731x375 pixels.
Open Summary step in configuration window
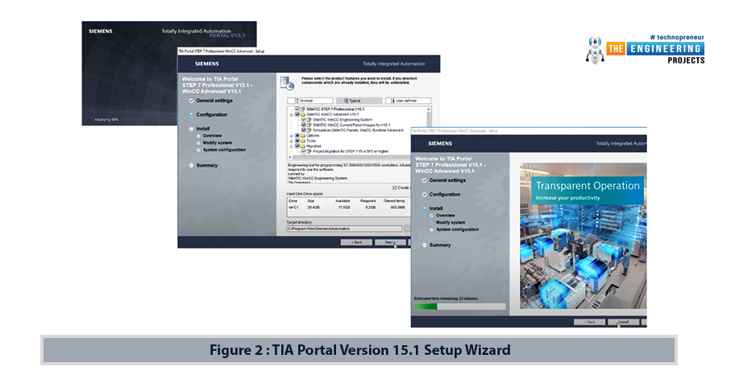(207, 165)
